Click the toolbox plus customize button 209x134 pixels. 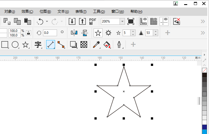click(x=133, y=44)
